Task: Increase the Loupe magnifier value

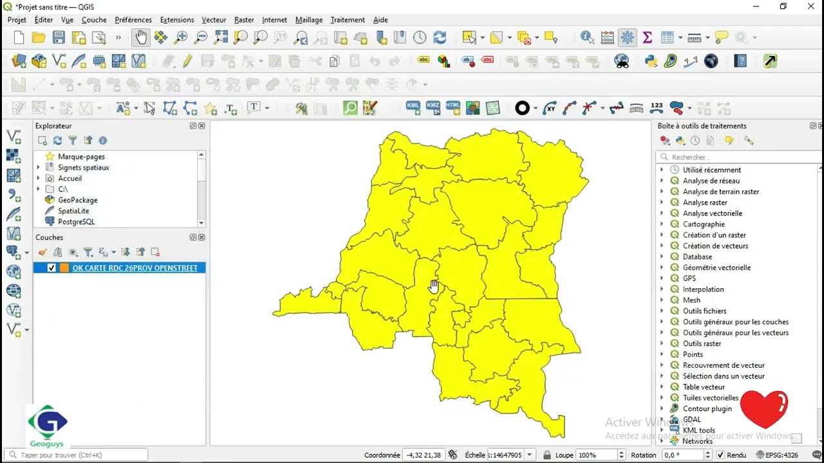Action: (622, 452)
